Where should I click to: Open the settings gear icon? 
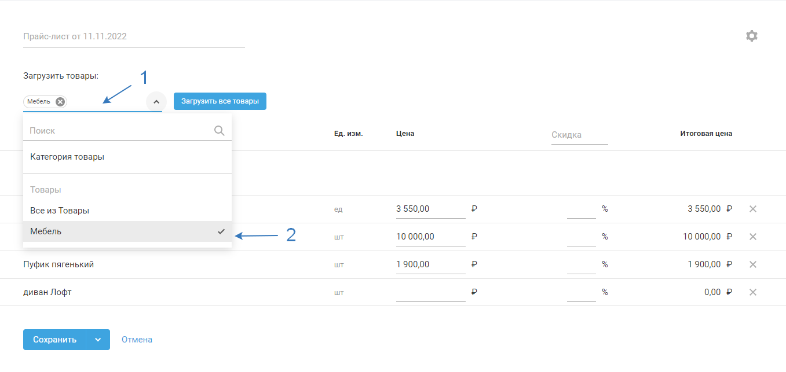point(751,36)
